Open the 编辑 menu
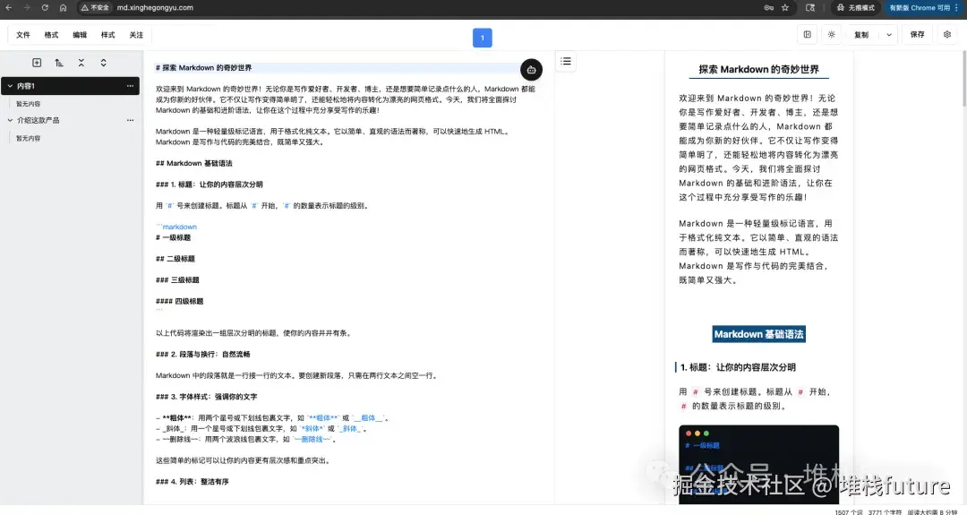 tap(80, 35)
